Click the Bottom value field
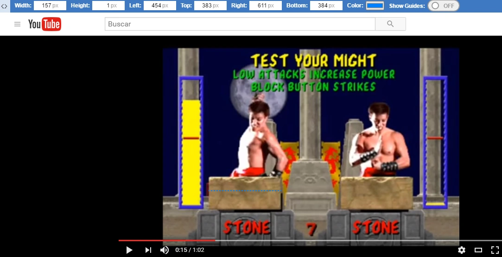The width and height of the screenshot is (502, 257). coord(326,6)
